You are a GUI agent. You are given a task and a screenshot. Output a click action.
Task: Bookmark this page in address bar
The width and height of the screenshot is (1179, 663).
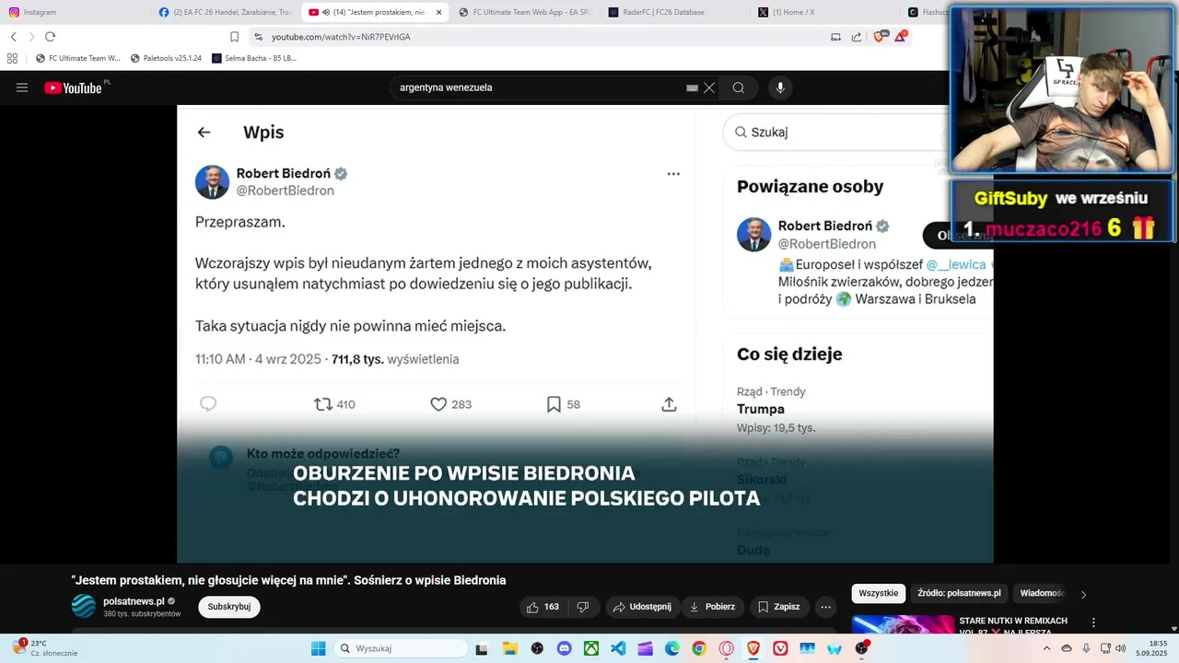click(x=234, y=37)
